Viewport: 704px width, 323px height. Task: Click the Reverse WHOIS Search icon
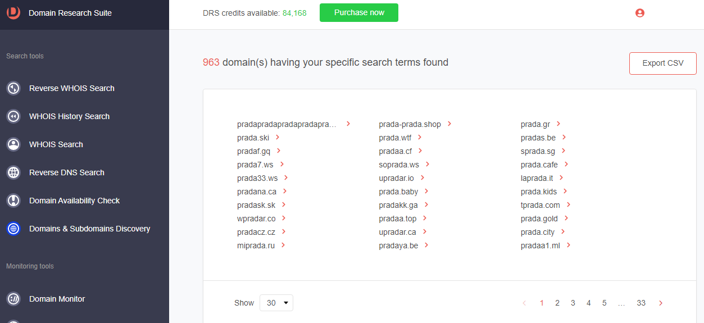click(x=13, y=88)
